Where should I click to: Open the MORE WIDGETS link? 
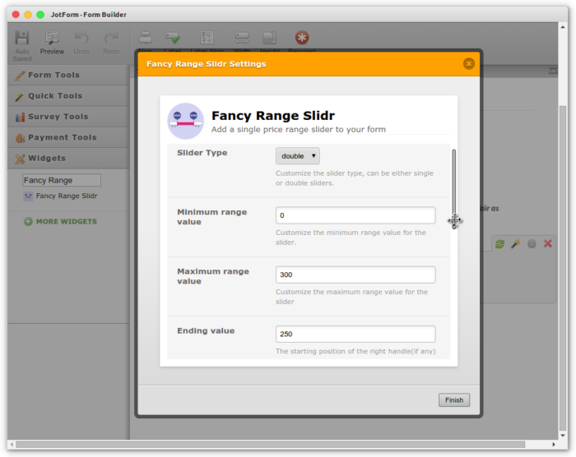coord(67,221)
